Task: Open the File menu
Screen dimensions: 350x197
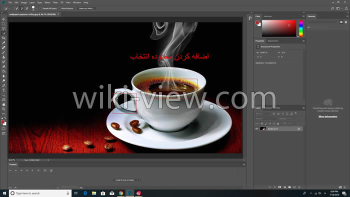Action: [x=10, y=2]
